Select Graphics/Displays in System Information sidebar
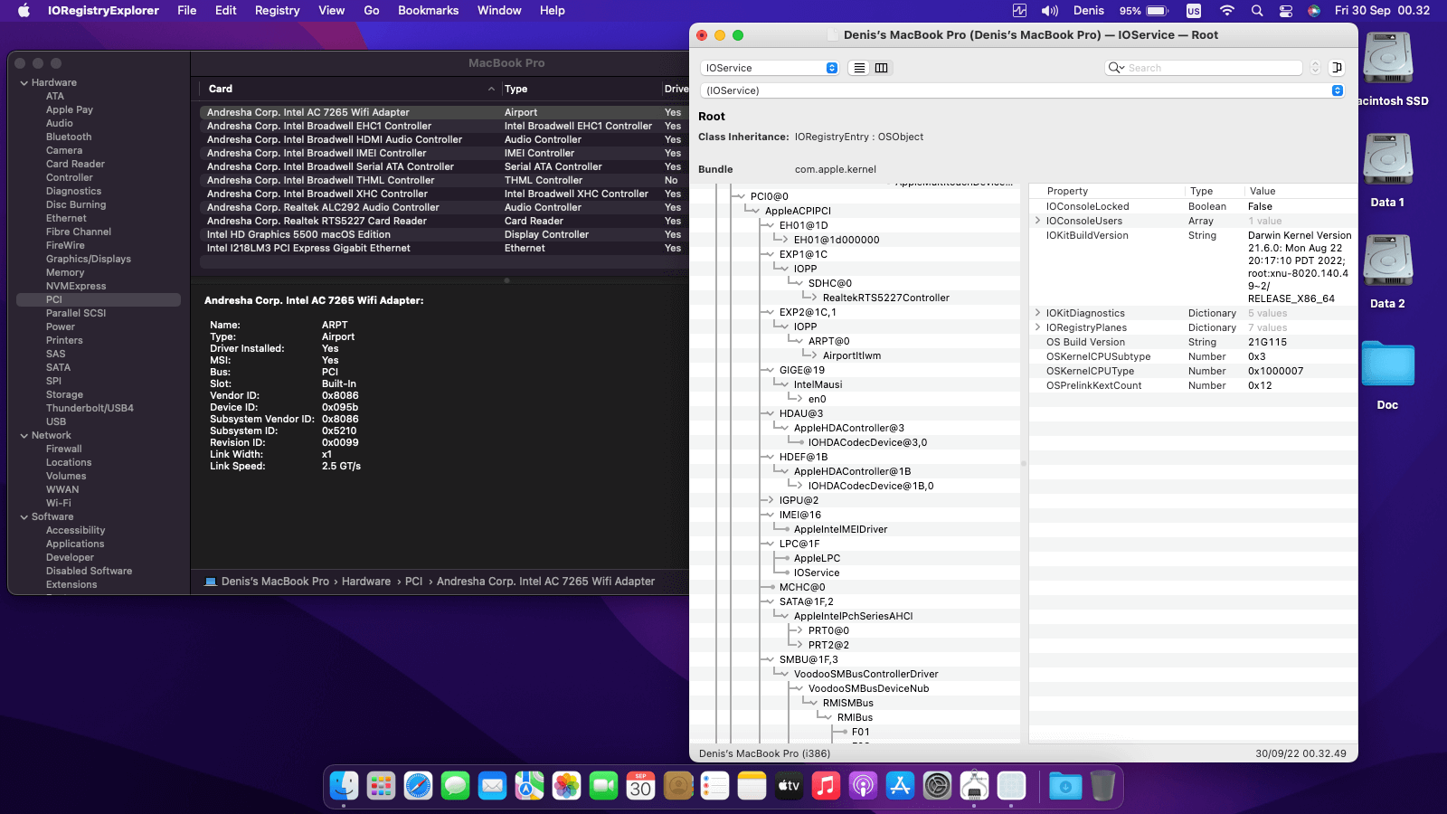1447x814 pixels. point(89,259)
